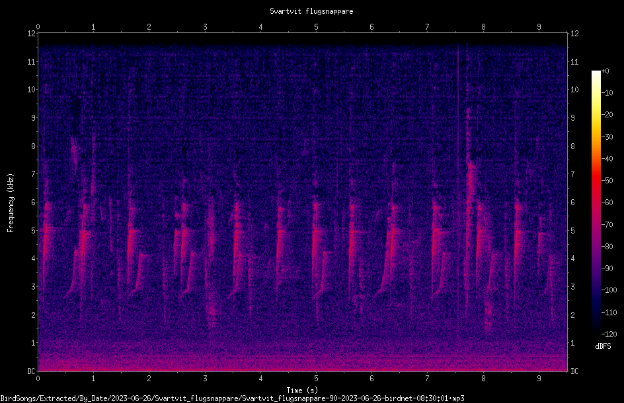Click the "-110" colorbar label
Viewport: 624px width, 403px height.
609,313
